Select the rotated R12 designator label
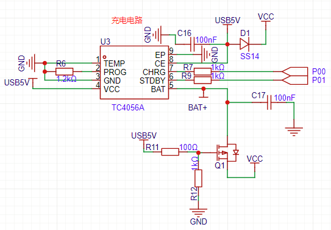Screen dimensions: 331x230 pos(194,193)
